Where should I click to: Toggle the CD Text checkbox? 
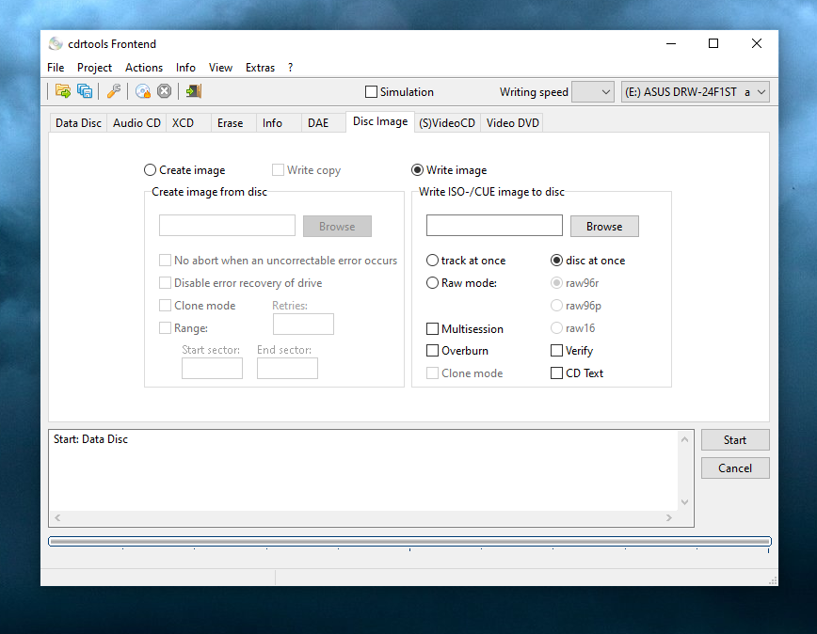point(556,373)
